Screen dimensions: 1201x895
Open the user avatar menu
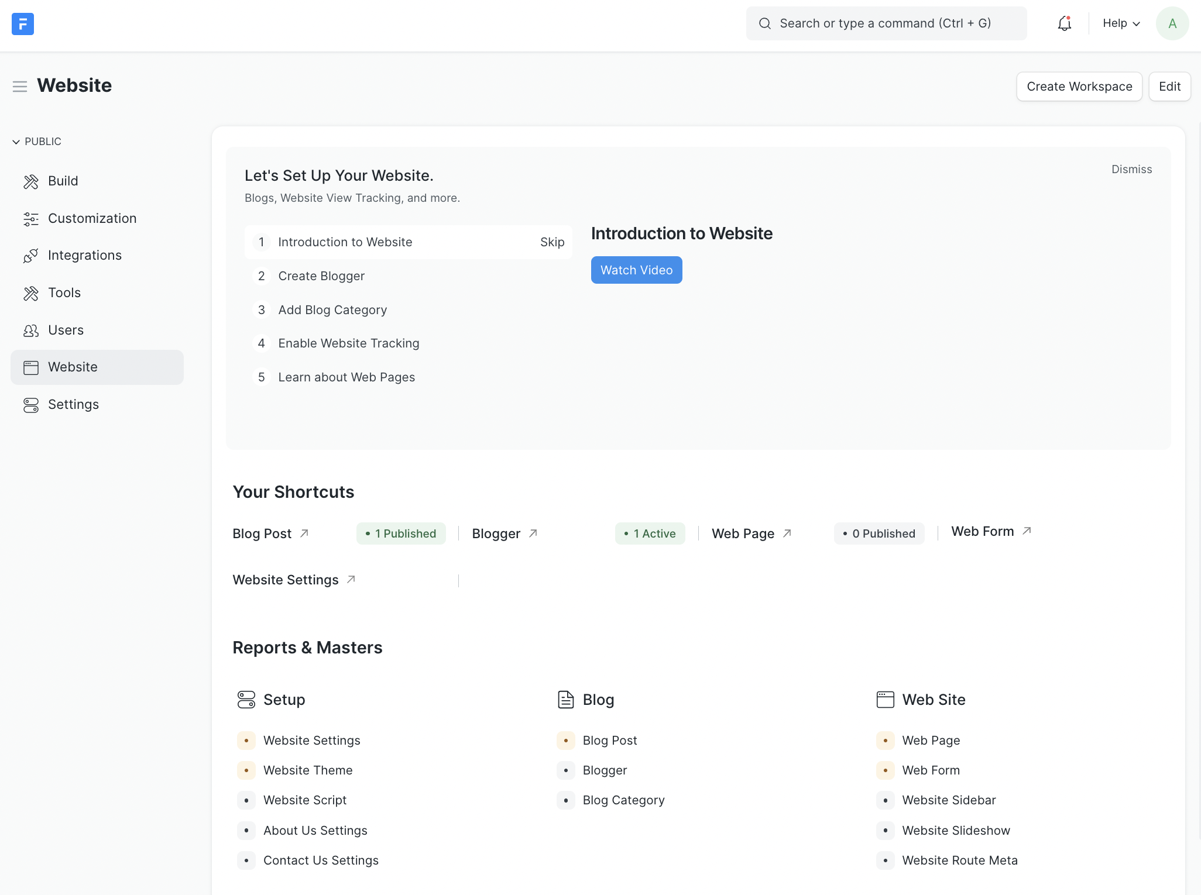click(x=1172, y=23)
